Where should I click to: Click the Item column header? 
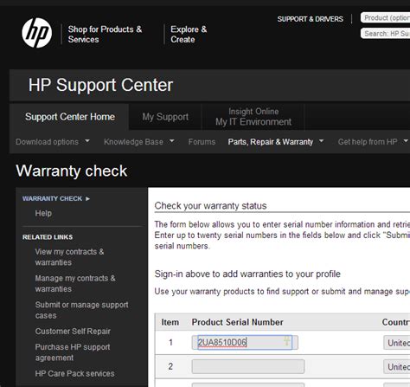click(x=170, y=322)
